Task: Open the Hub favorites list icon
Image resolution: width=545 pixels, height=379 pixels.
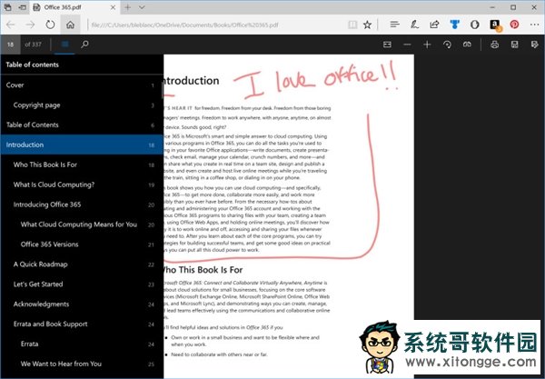Action: pos(394,25)
